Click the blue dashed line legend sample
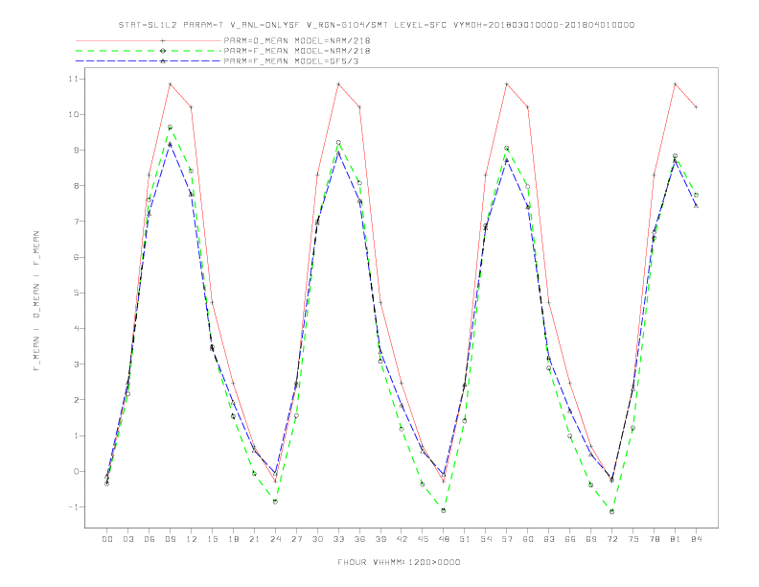 (x=149, y=61)
